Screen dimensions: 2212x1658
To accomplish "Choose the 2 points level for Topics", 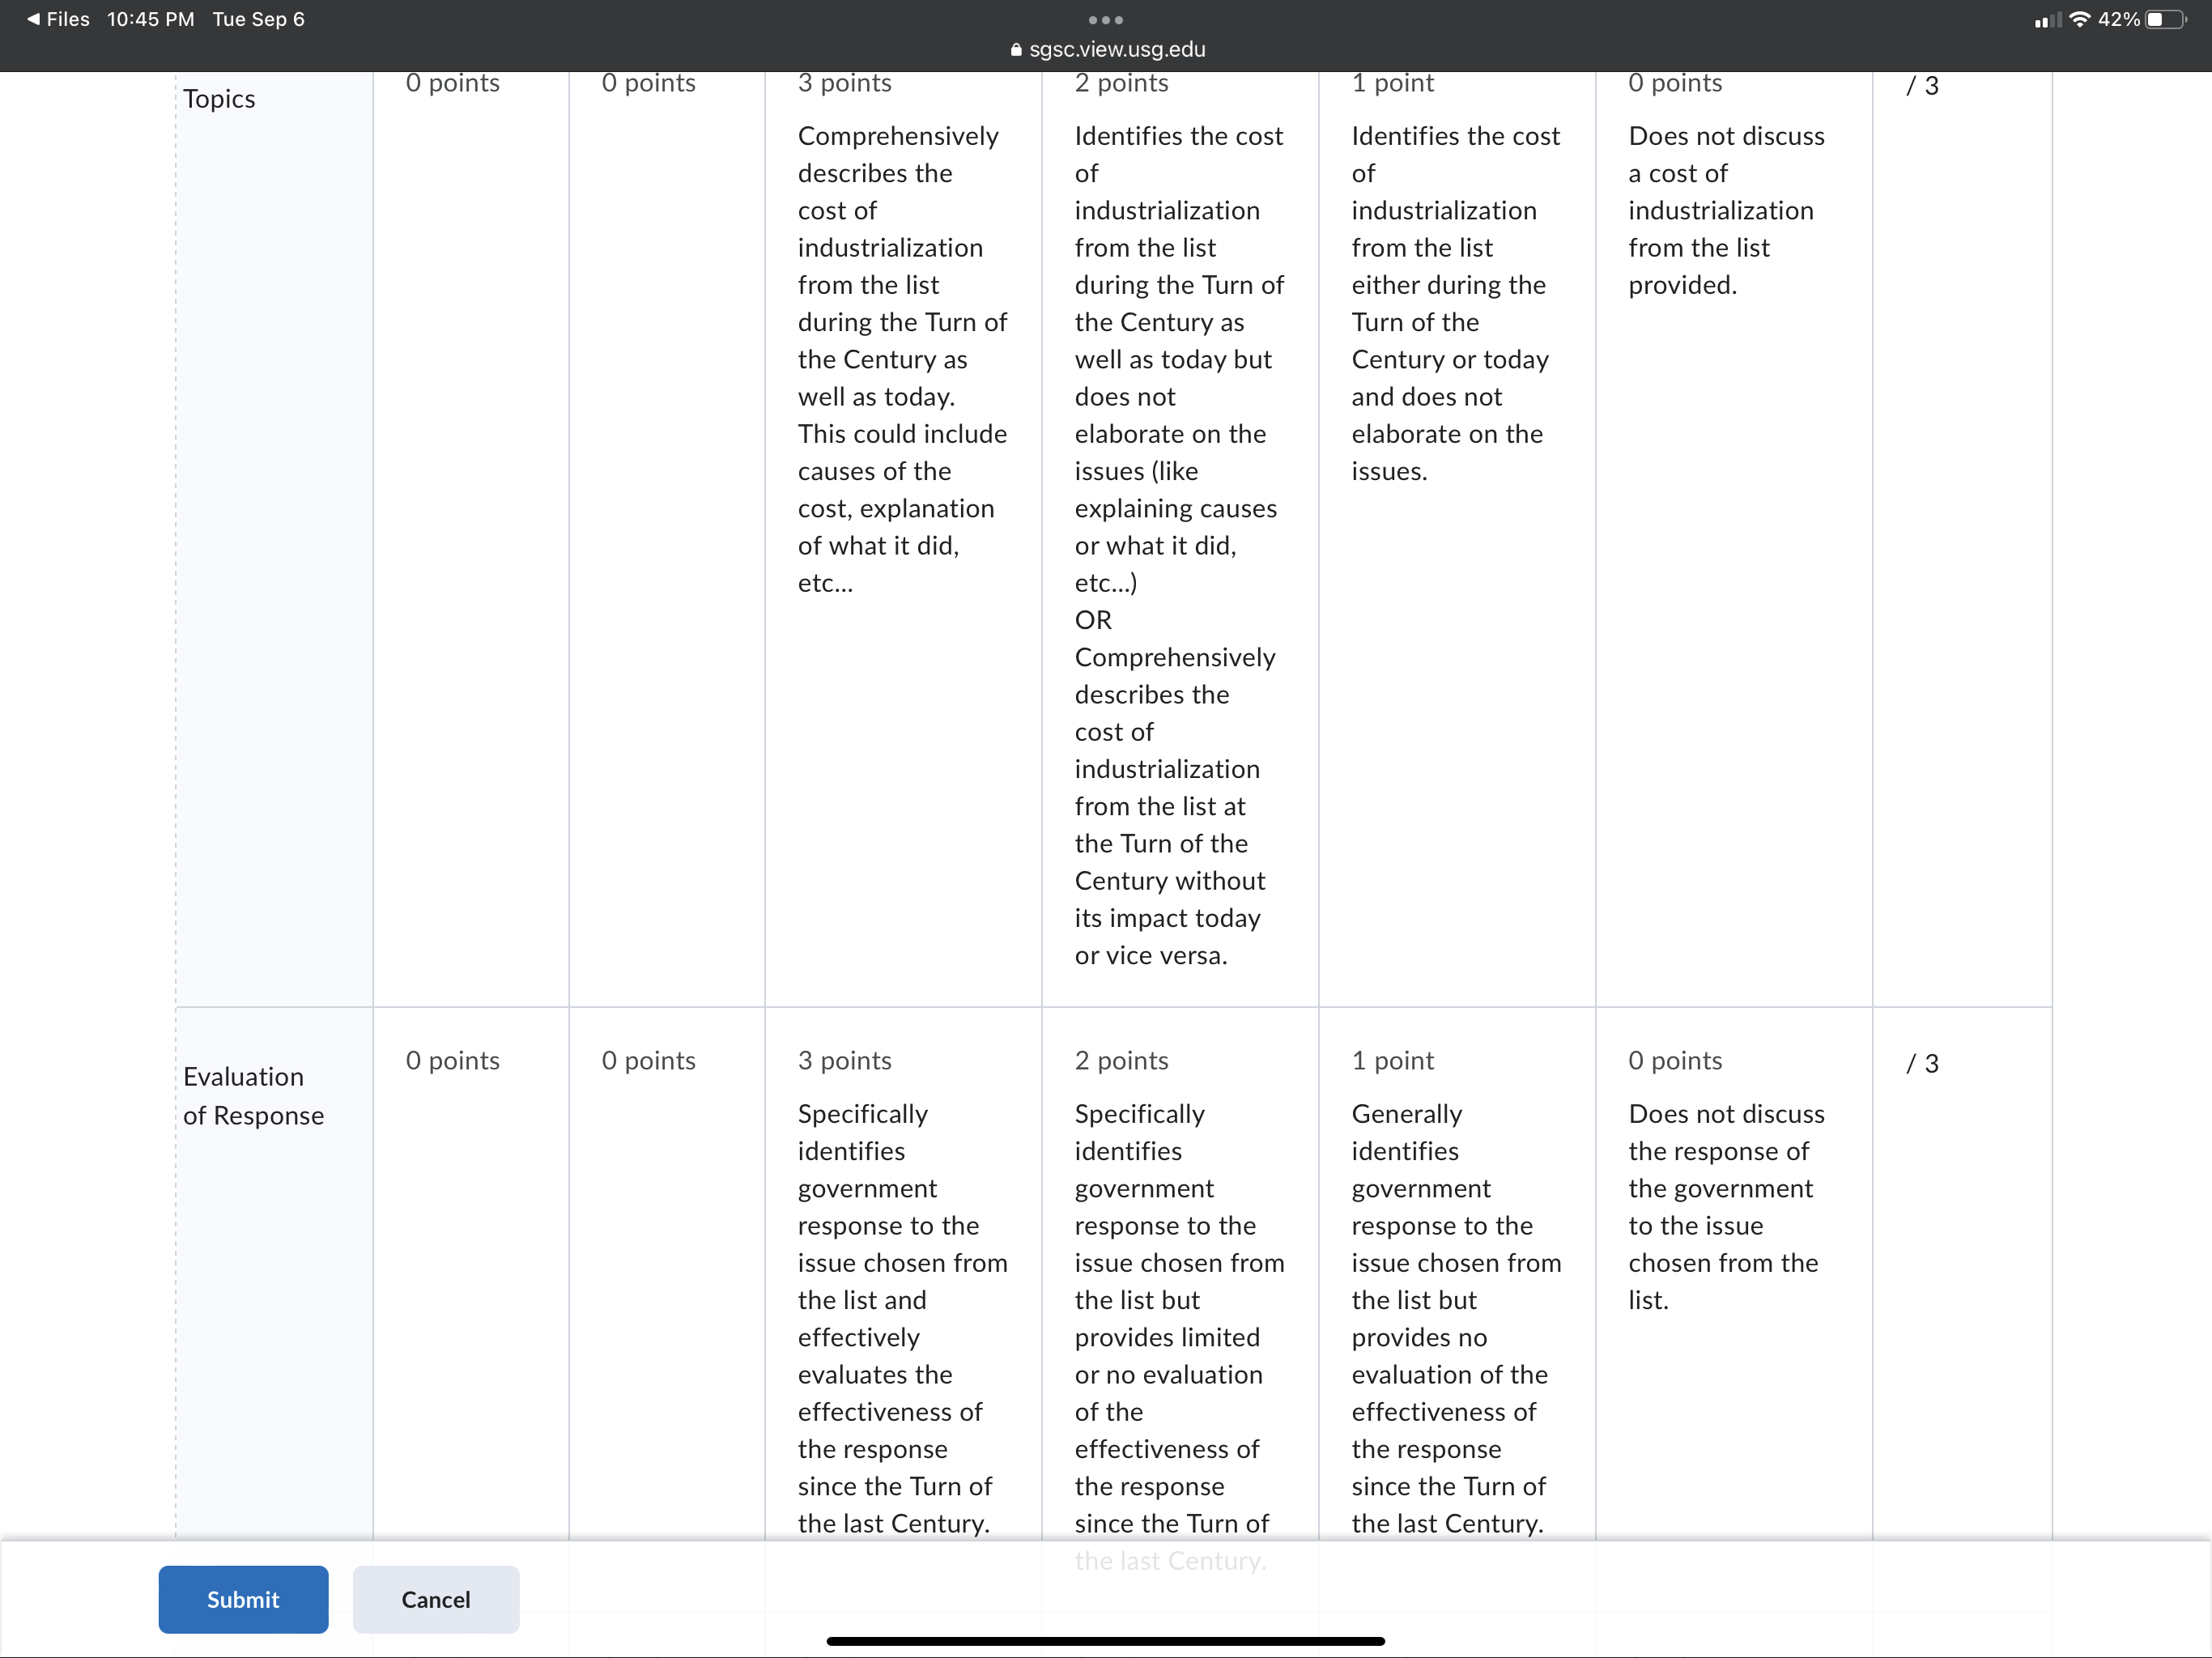I will (1121, 83).
